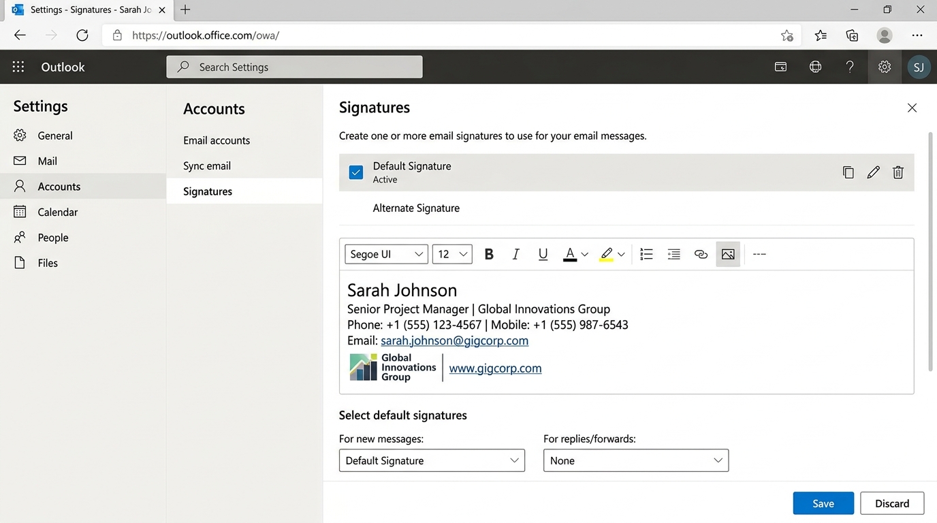
Task: Apply yellow highlight color with marker icon
Action: pos(606,254)
